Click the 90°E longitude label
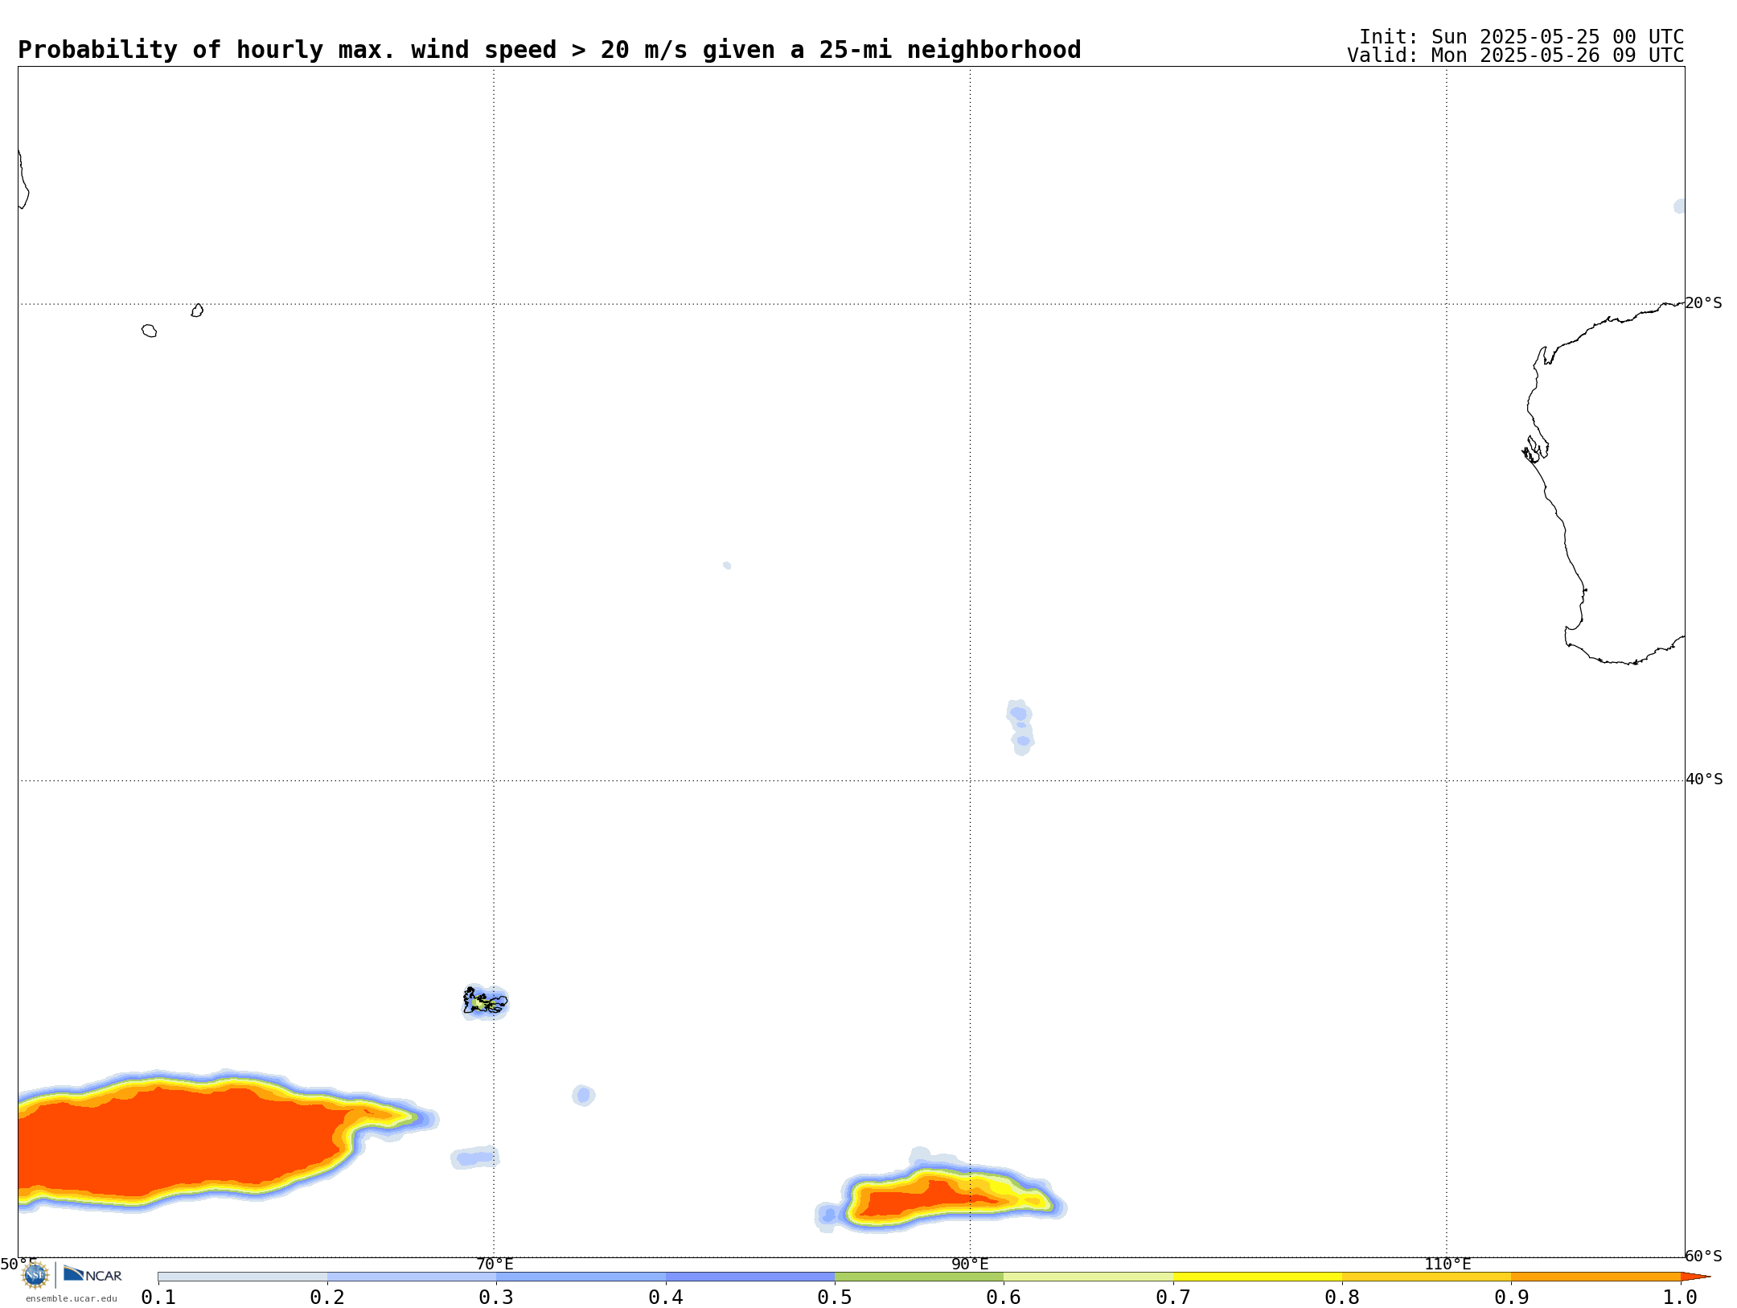The image size is (1737, 1308). click(x=970, y=1264)
